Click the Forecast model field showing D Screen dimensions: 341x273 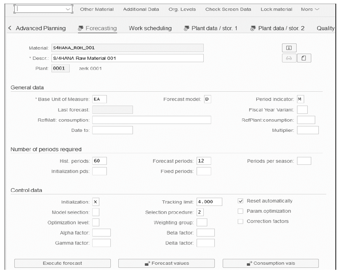tap(207, 99)
